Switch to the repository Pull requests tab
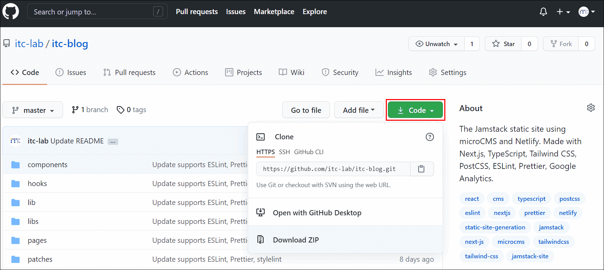 coord(129,72)
